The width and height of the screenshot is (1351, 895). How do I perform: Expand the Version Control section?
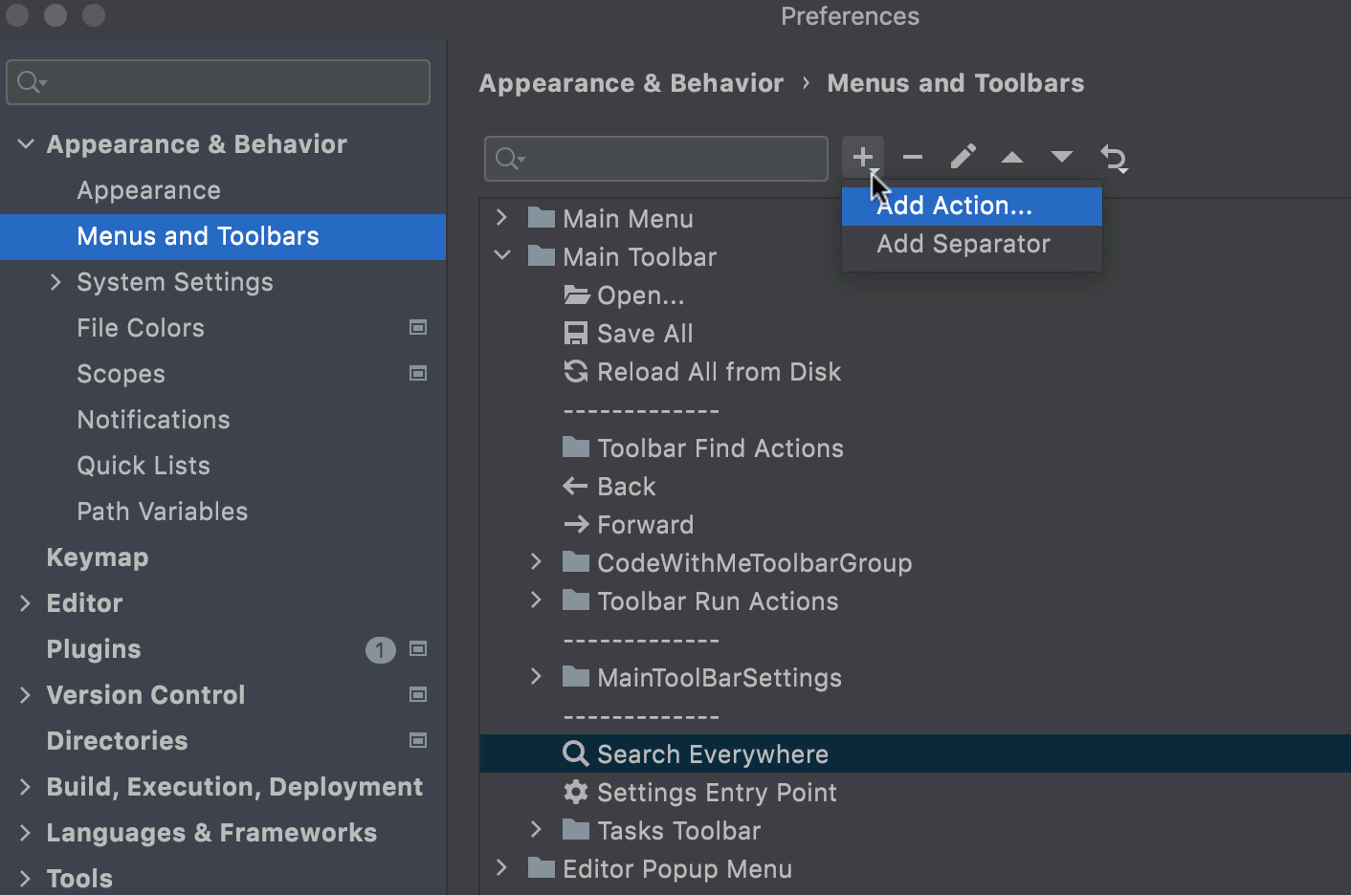25,695
